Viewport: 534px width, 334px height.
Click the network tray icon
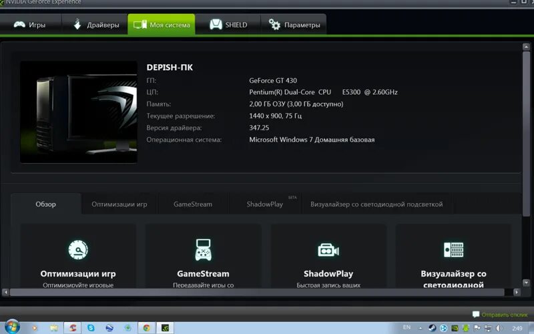click(x=488, y=328)
